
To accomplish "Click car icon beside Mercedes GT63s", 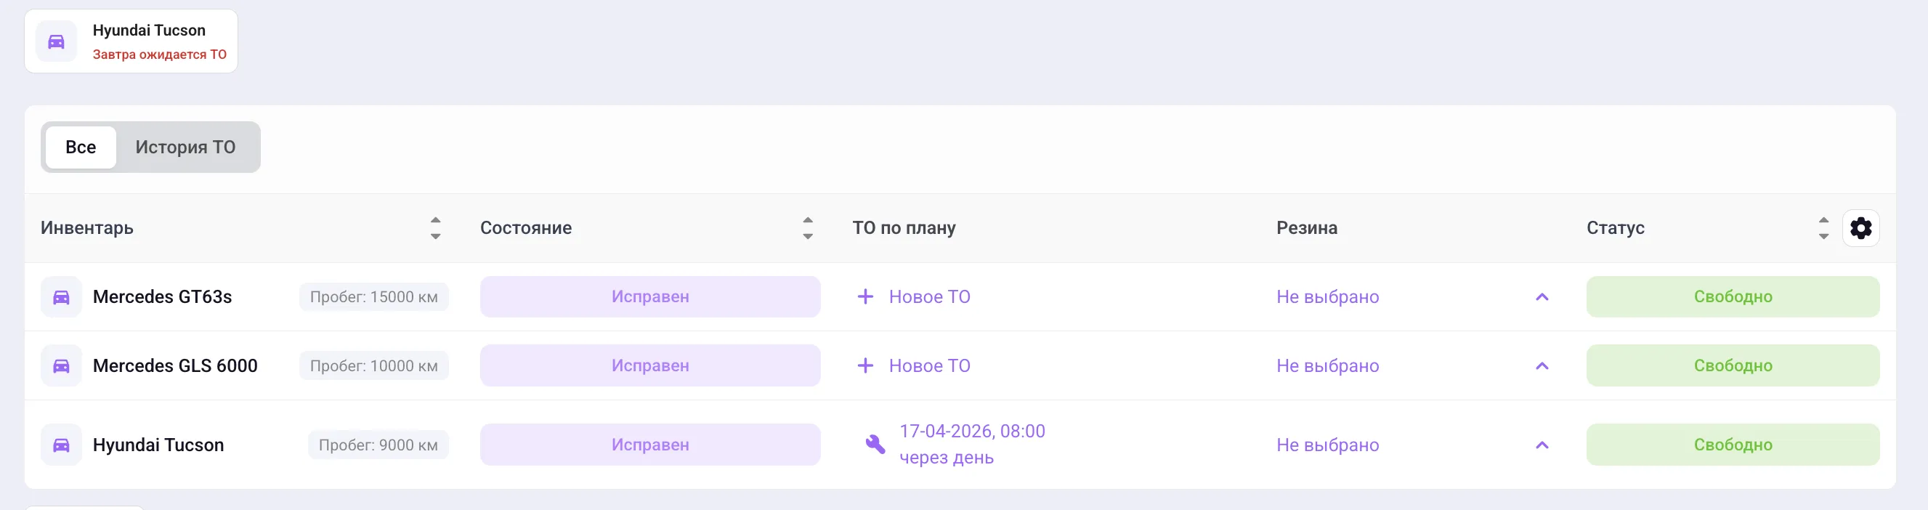I will pos(61,296).
